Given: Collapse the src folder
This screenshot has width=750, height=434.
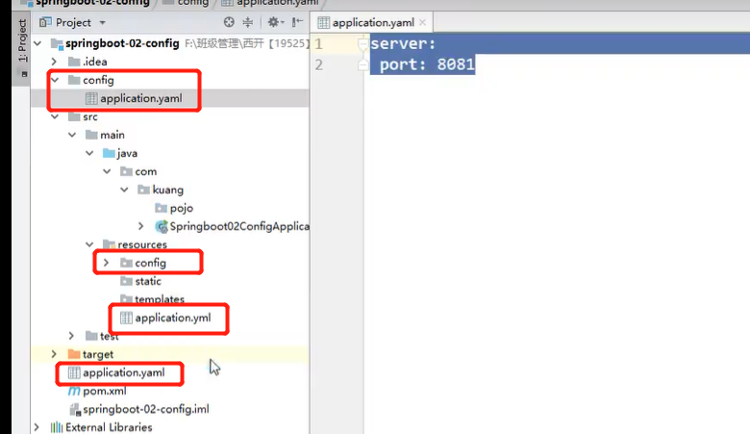Looking at the screenshot, I should click(55, 116).
